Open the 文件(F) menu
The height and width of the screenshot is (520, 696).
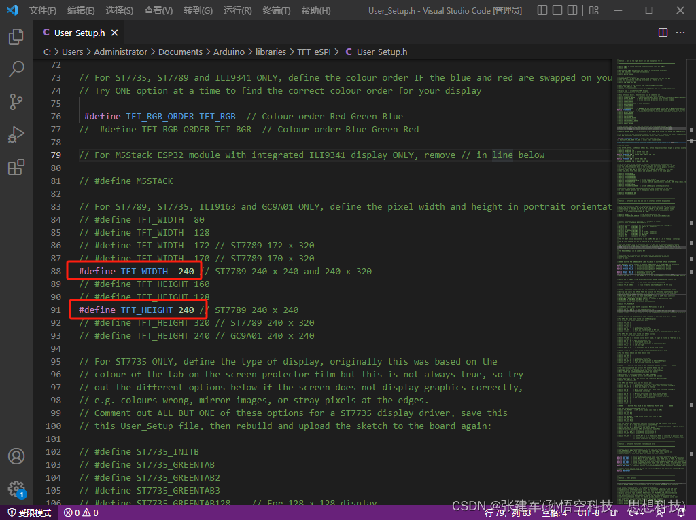point(42,10)
